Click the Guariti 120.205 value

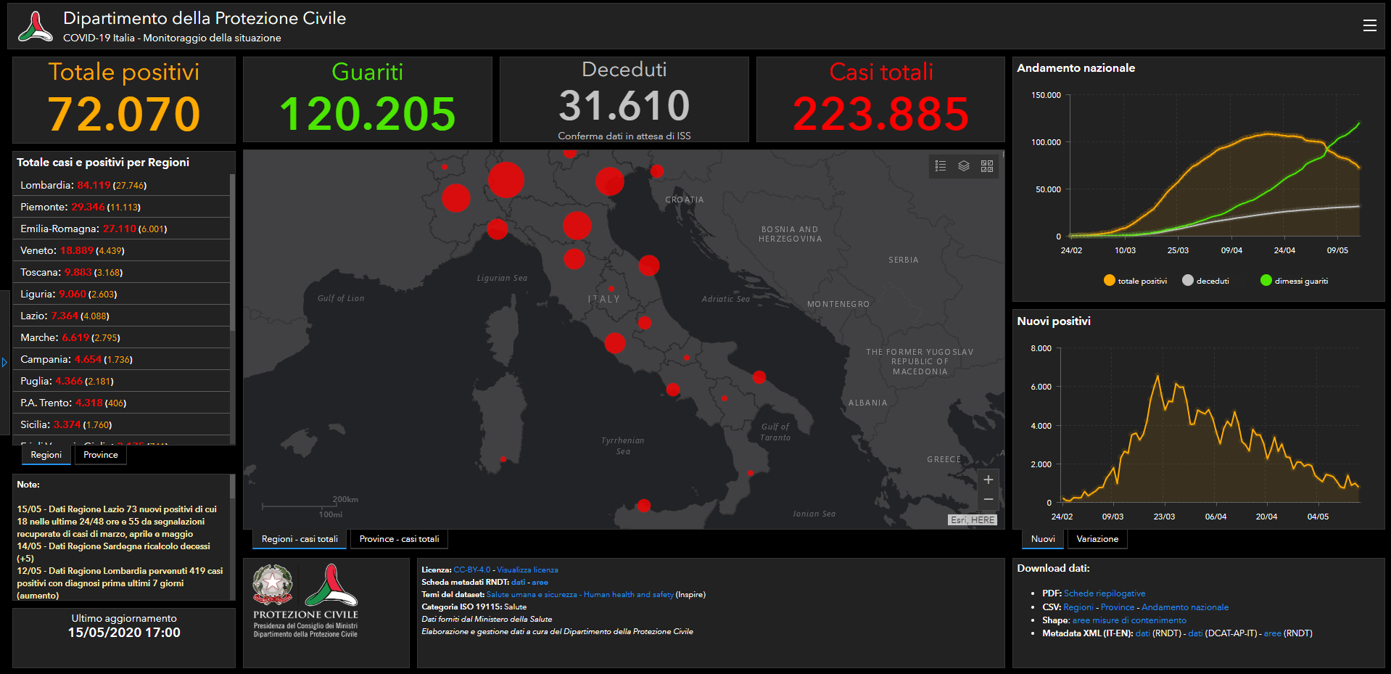pyautogui.click(x=368, y=114)
